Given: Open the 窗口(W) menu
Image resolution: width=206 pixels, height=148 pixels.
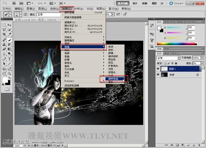Looking at the screenshot, I should point(114,9).
